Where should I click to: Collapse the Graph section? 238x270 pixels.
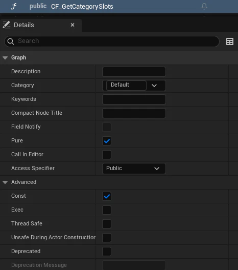tap(5, 58)
